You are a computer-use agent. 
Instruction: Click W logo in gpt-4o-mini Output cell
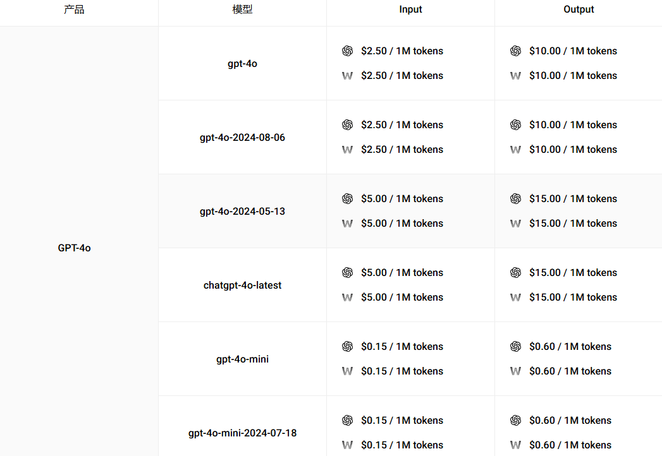[x=515, y=371]
